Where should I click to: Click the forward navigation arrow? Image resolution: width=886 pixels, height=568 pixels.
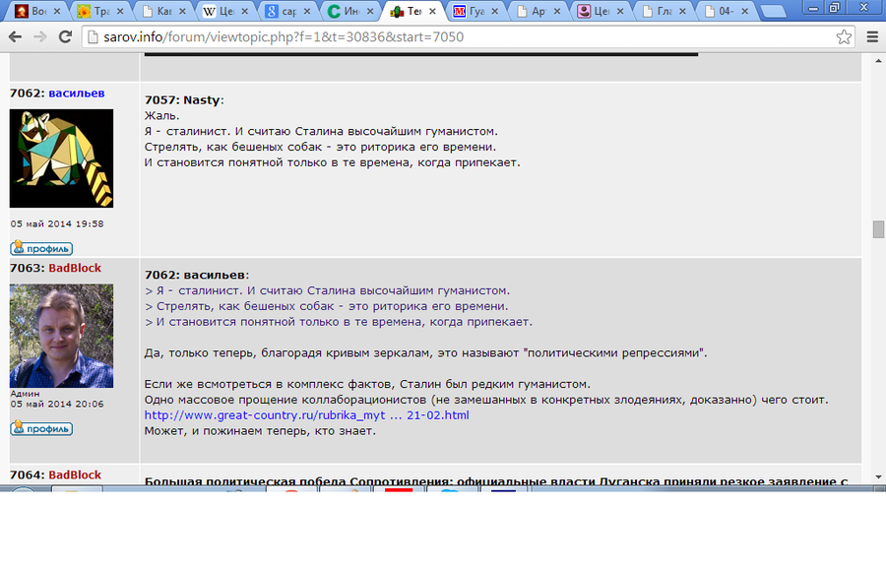click(40, 37)
